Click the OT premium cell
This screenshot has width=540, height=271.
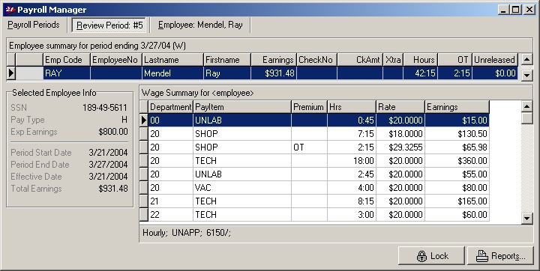pyautogui.click(x=309, y=147)
